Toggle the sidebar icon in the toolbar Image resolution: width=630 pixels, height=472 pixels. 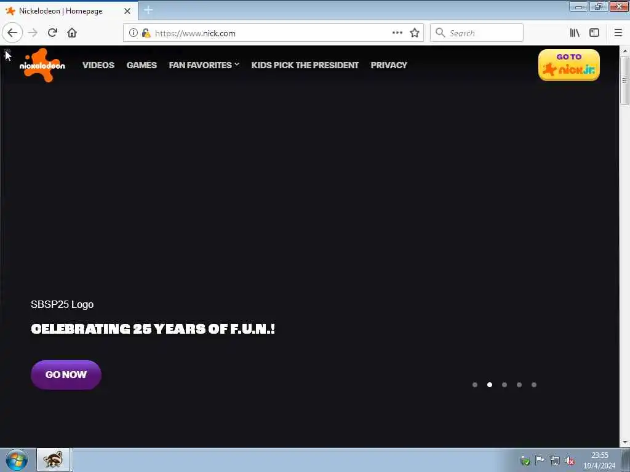(x=594, y=33)
